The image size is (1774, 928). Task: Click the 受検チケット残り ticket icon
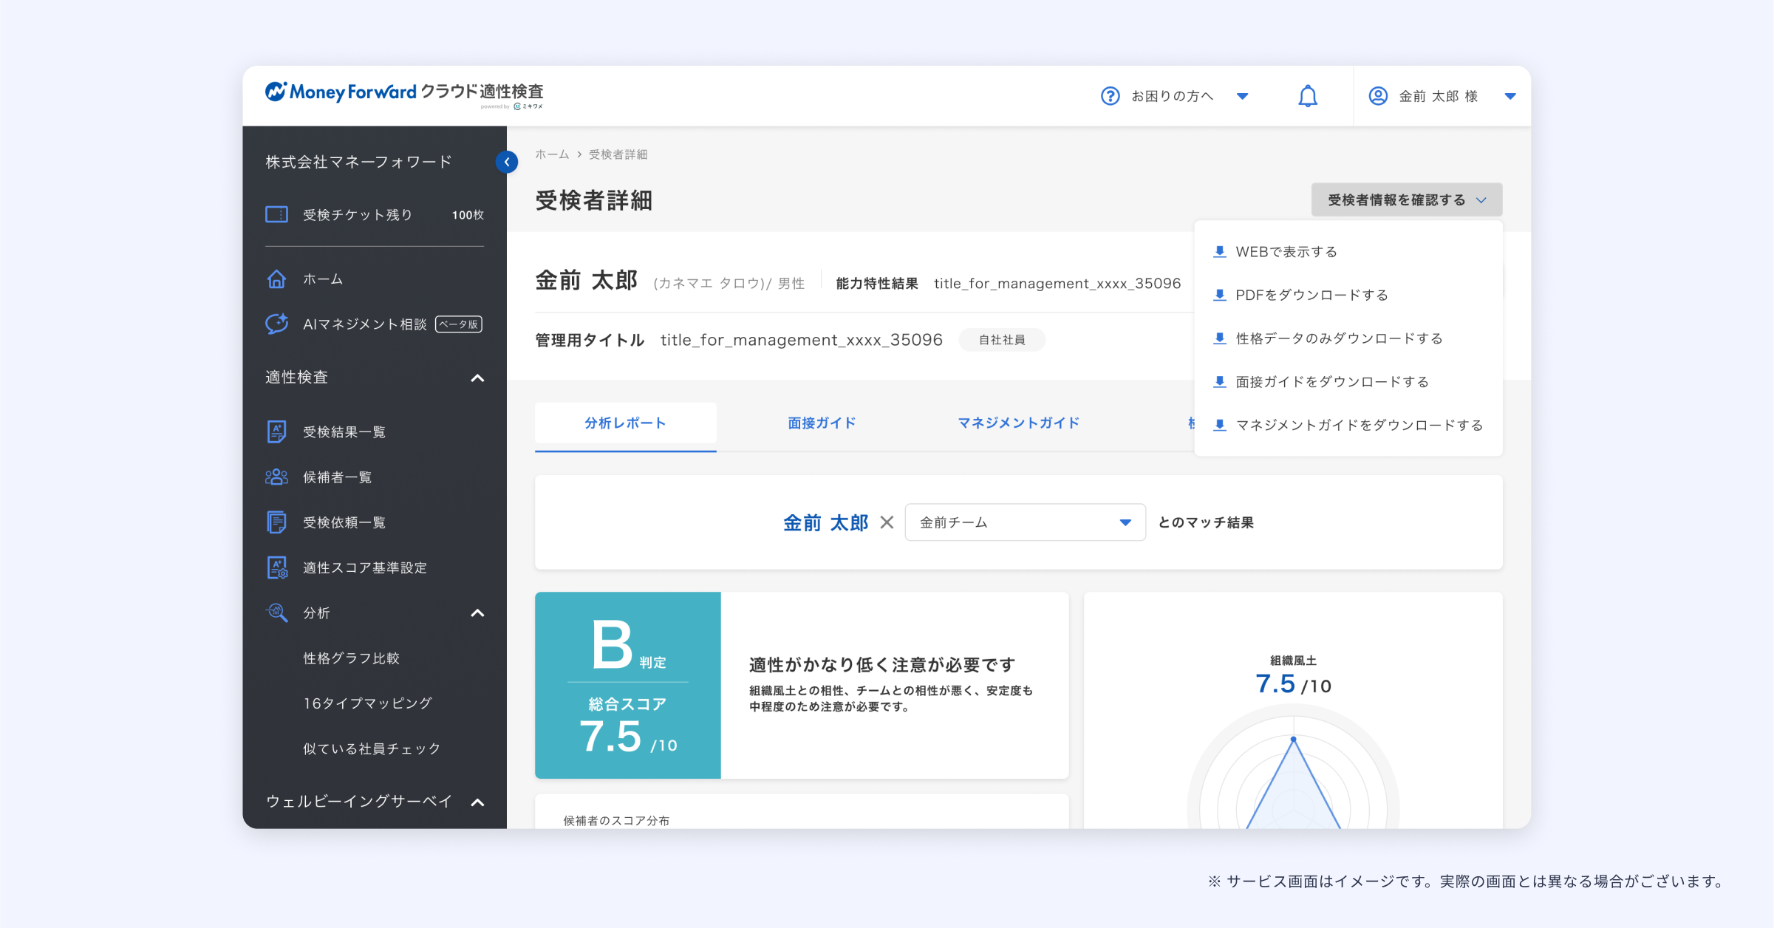(276, 214)
